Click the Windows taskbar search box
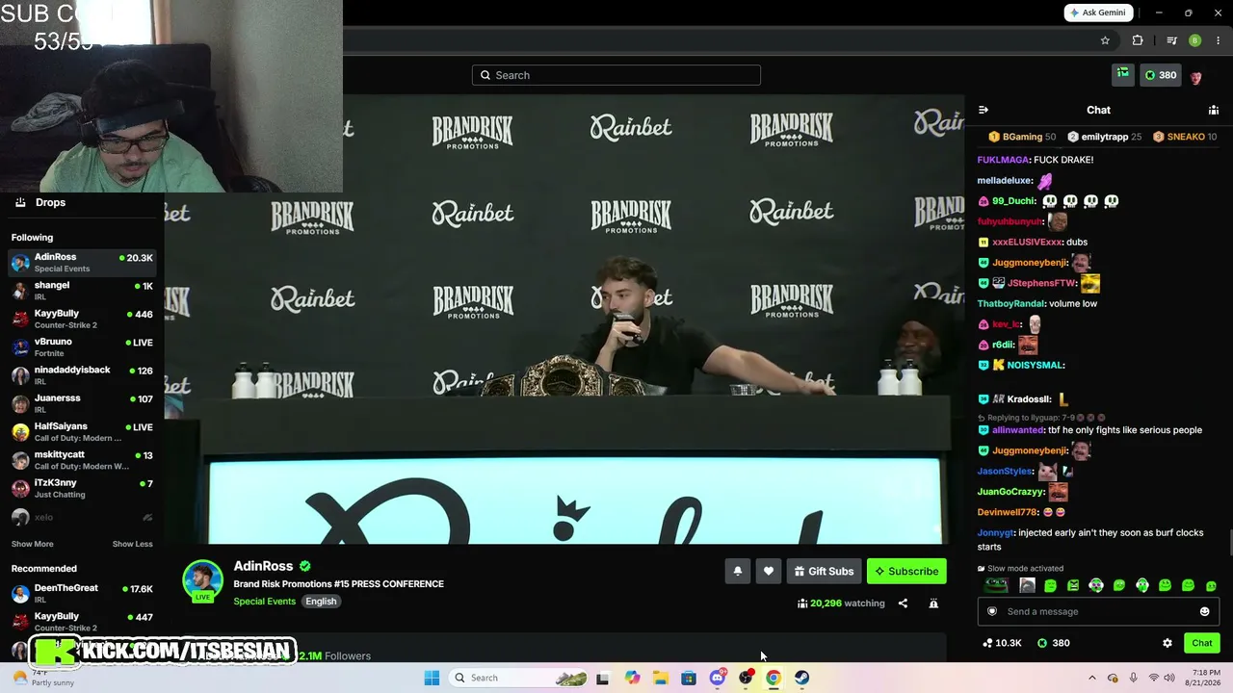The image size is (1233, 693). [520, 678]
